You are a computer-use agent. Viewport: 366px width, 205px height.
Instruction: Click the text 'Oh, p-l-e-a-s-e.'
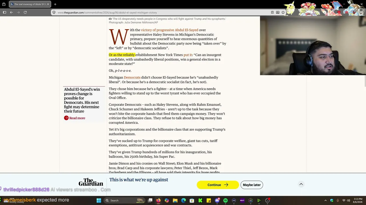(x=120, y=71)
